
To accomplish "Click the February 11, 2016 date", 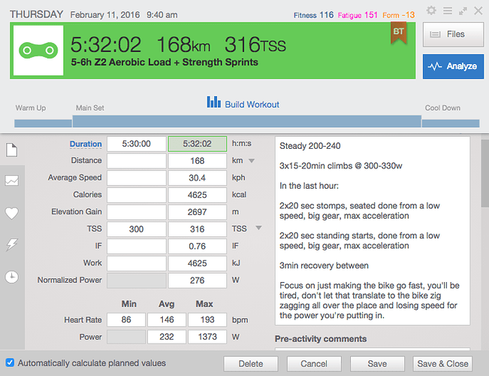I will (105, 15).
